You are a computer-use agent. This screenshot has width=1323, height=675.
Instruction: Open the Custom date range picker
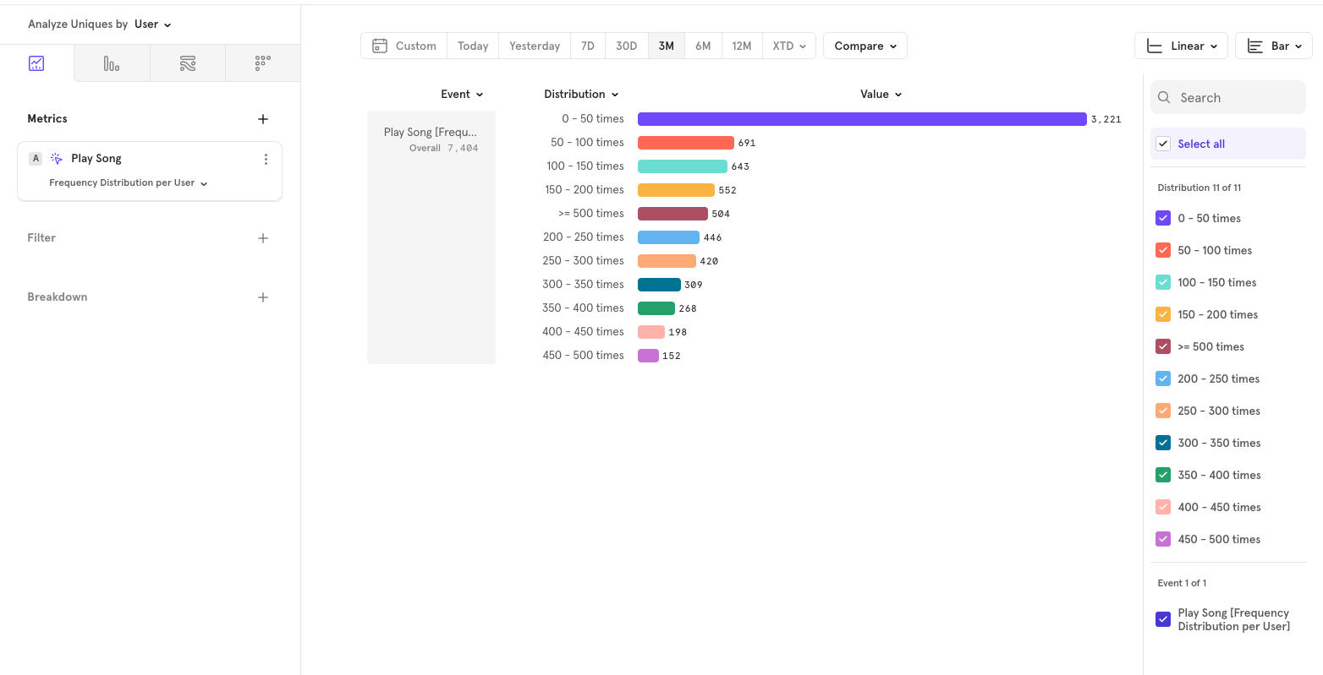pyautogui.click(x=404, y=46)
